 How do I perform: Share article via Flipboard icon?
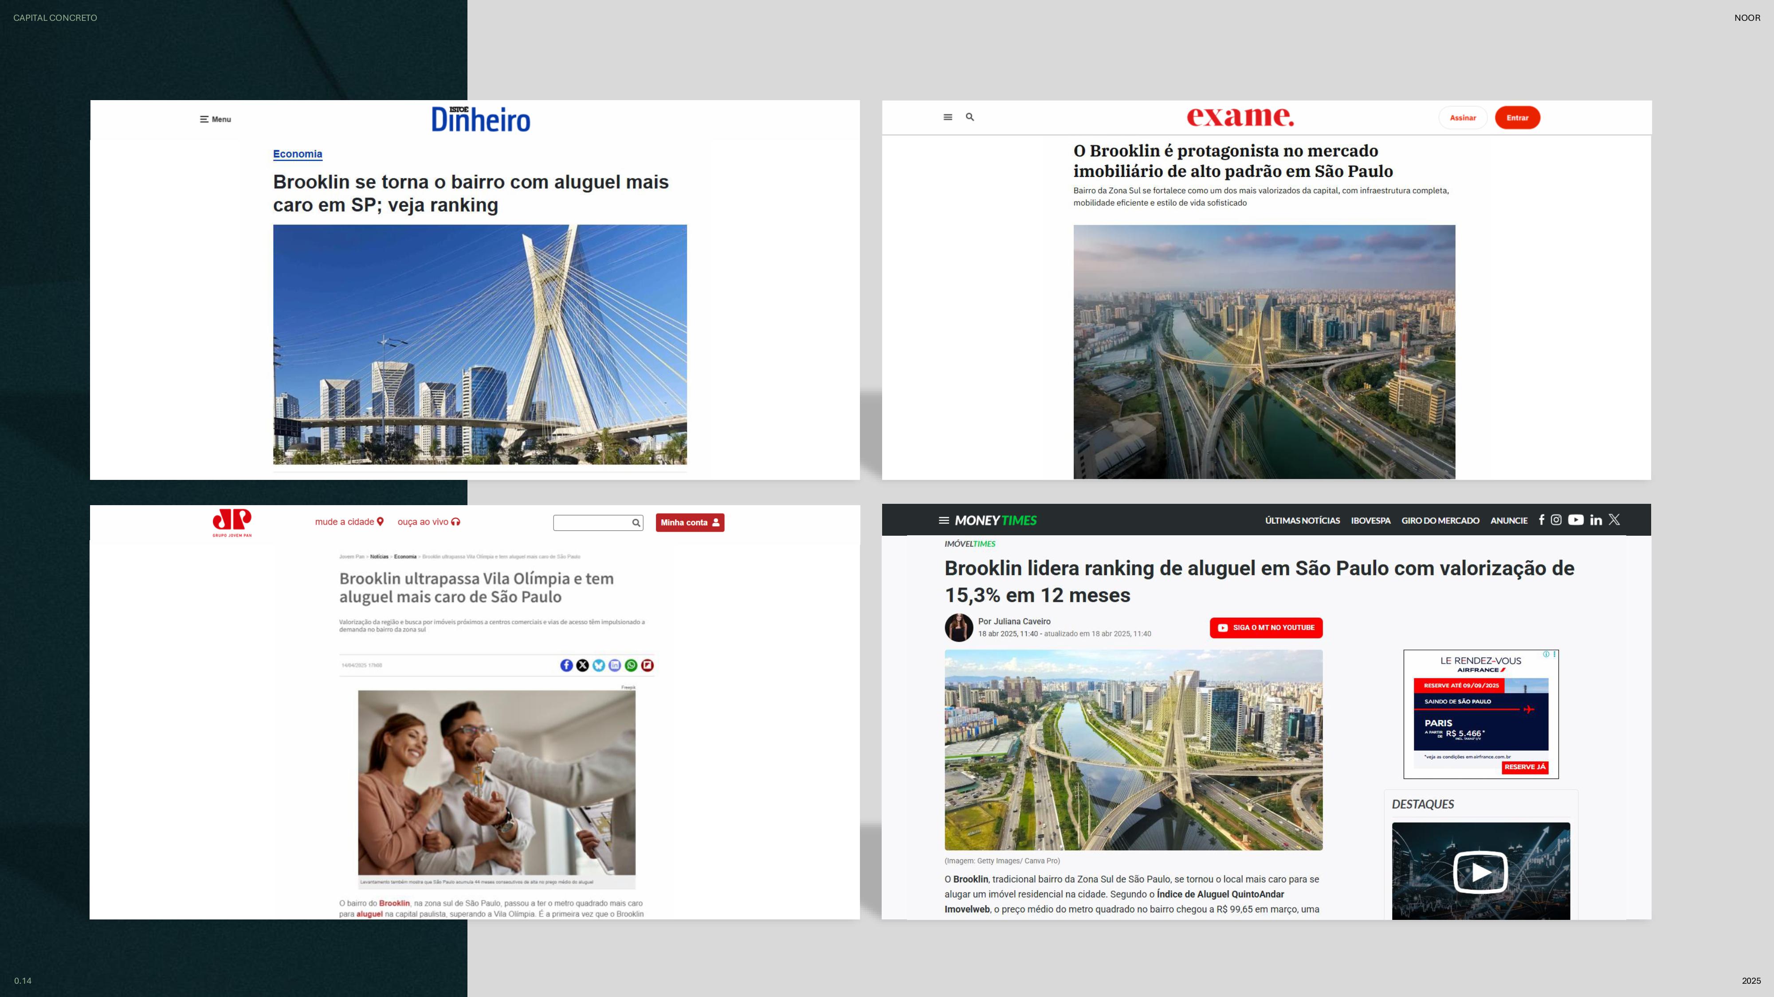point(648,666)
